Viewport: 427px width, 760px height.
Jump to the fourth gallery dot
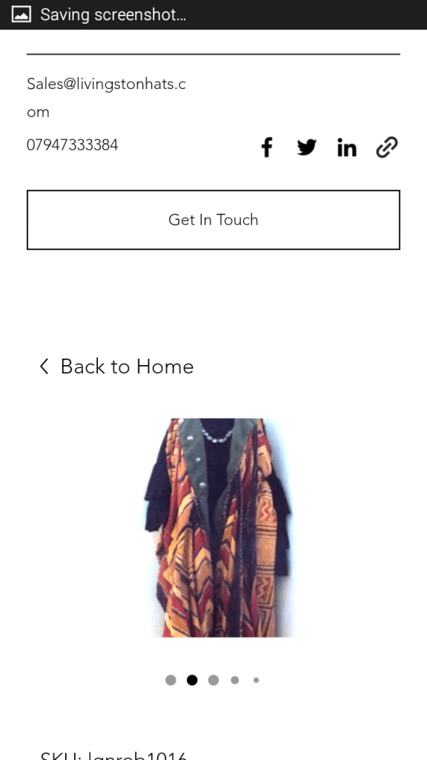[x=235, y=680]
